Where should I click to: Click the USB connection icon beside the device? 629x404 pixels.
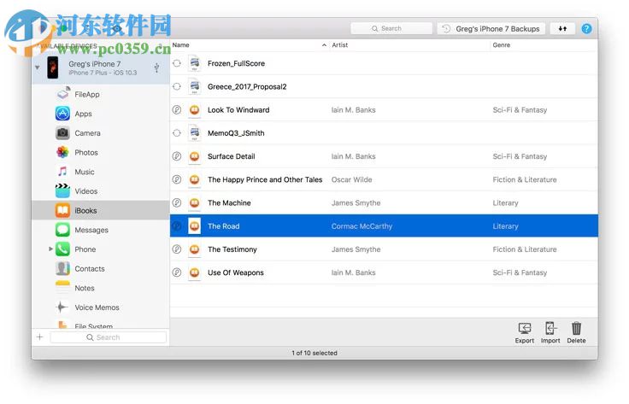click(157, 67)
